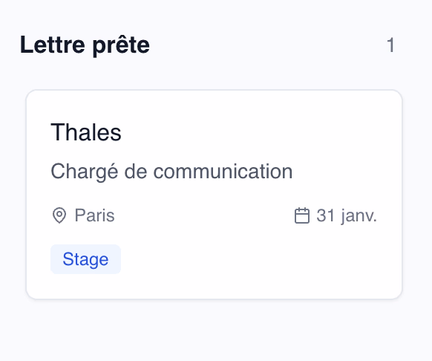Click the 31 janv. date label
This screenshot has height=361, width=432.
(x=347, y=215)
